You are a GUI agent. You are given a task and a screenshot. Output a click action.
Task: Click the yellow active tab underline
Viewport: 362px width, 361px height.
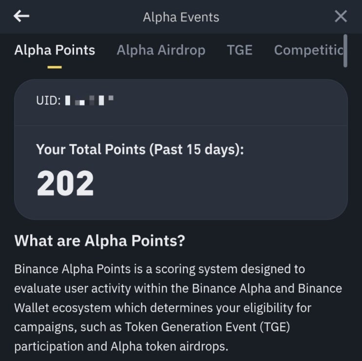click(x=55, y=67)
